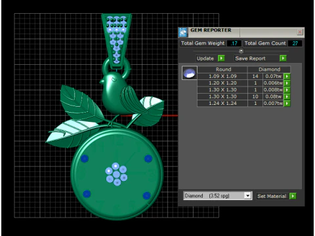Select the 1.20 X 1.20 size cell

(222, 83)
